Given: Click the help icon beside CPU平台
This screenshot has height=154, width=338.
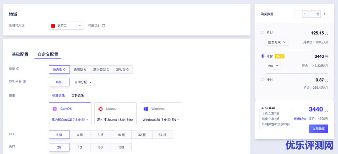Looking at the screenshot, I should point(24,81).
